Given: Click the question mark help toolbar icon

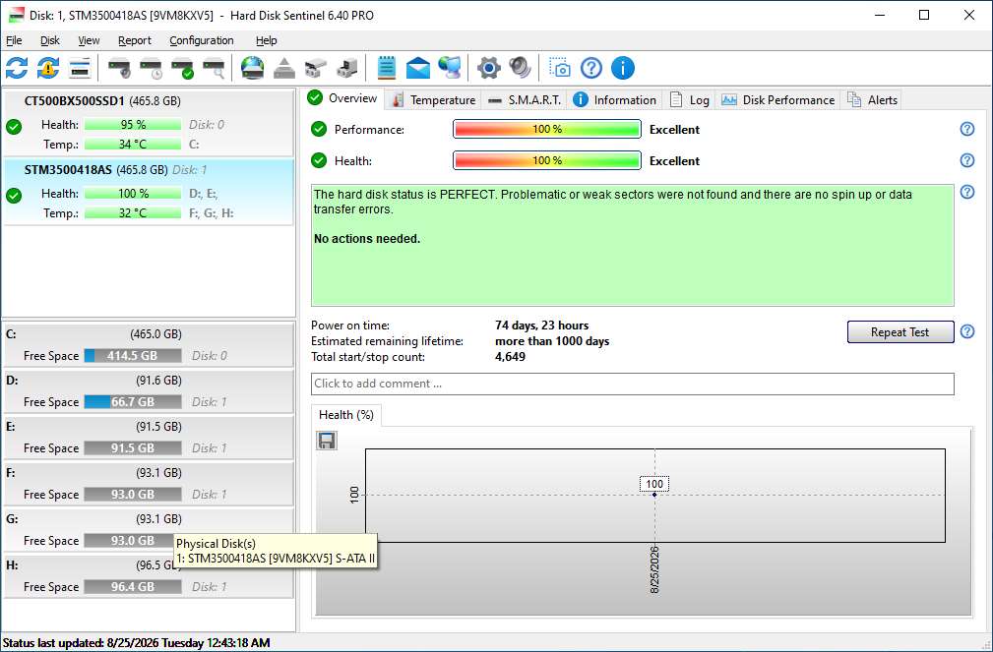Looking at the screenshot, I should click(x=590, y=68).
